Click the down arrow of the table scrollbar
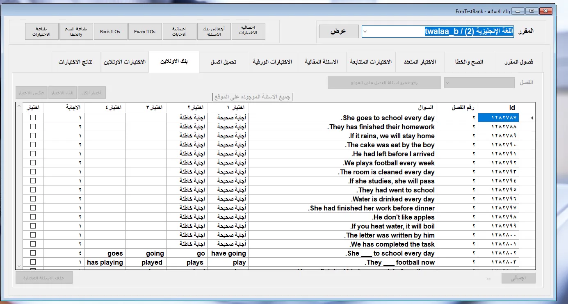 click(19, 266)
